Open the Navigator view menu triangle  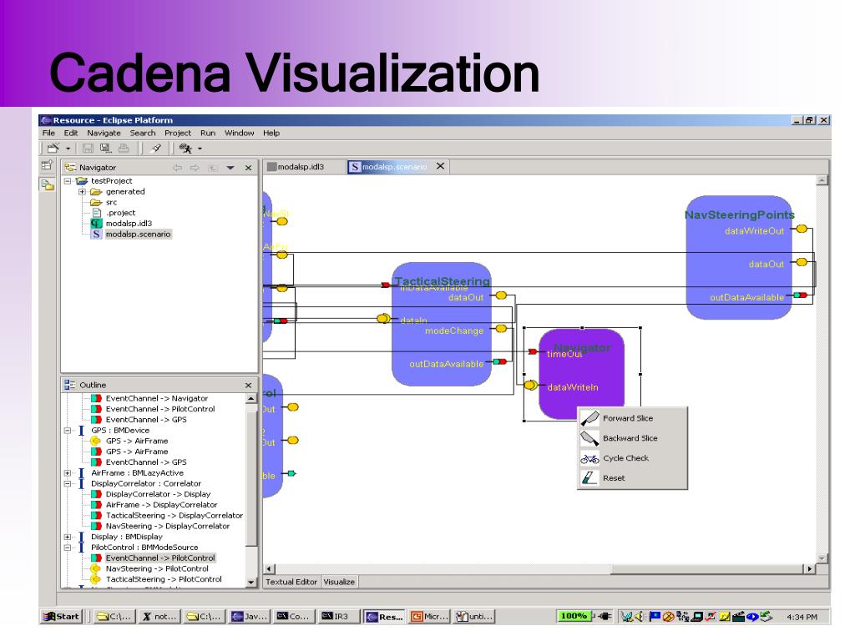click(x=230, y=168)
